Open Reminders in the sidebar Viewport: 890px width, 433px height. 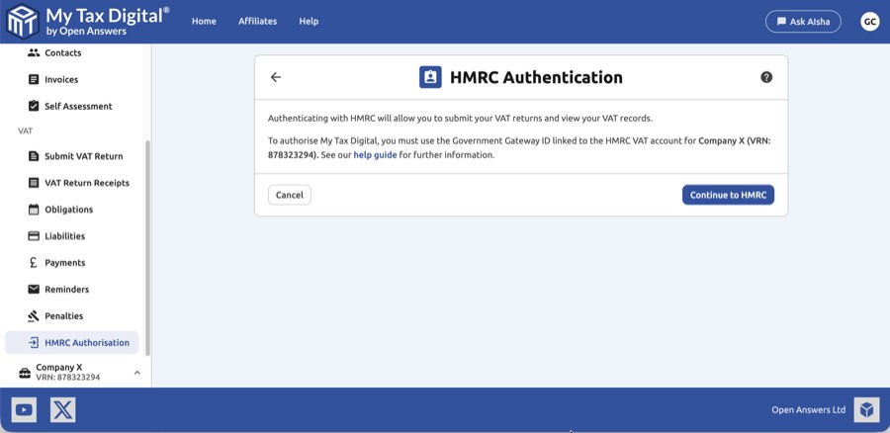point(67,290)
